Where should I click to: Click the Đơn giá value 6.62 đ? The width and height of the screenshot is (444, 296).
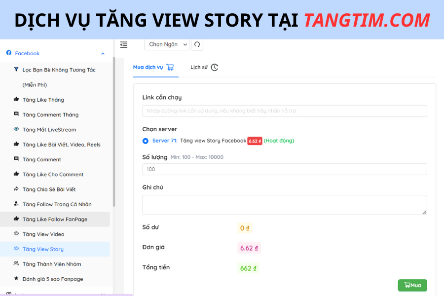coord(249,248)
